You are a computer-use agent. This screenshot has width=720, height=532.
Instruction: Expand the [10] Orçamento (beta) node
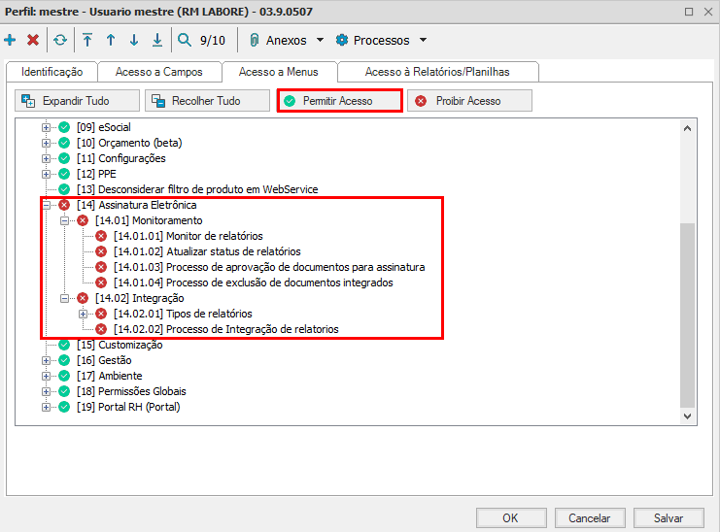pyautogui.click(x=46, y=143)
